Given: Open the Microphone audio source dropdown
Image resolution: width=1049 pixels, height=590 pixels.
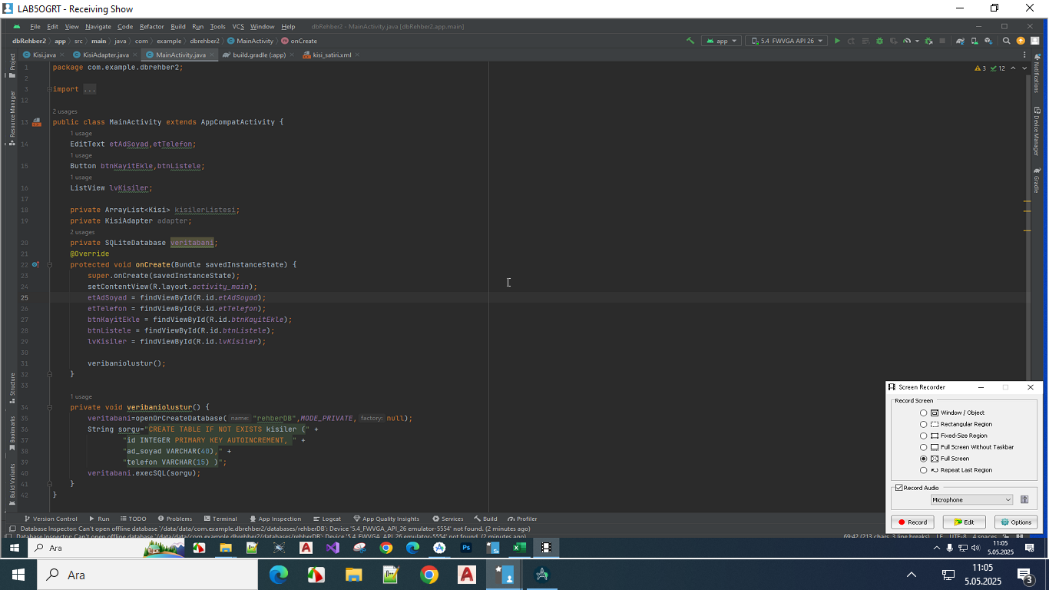Looking at the screenshot, I should (x=971, y=500).
